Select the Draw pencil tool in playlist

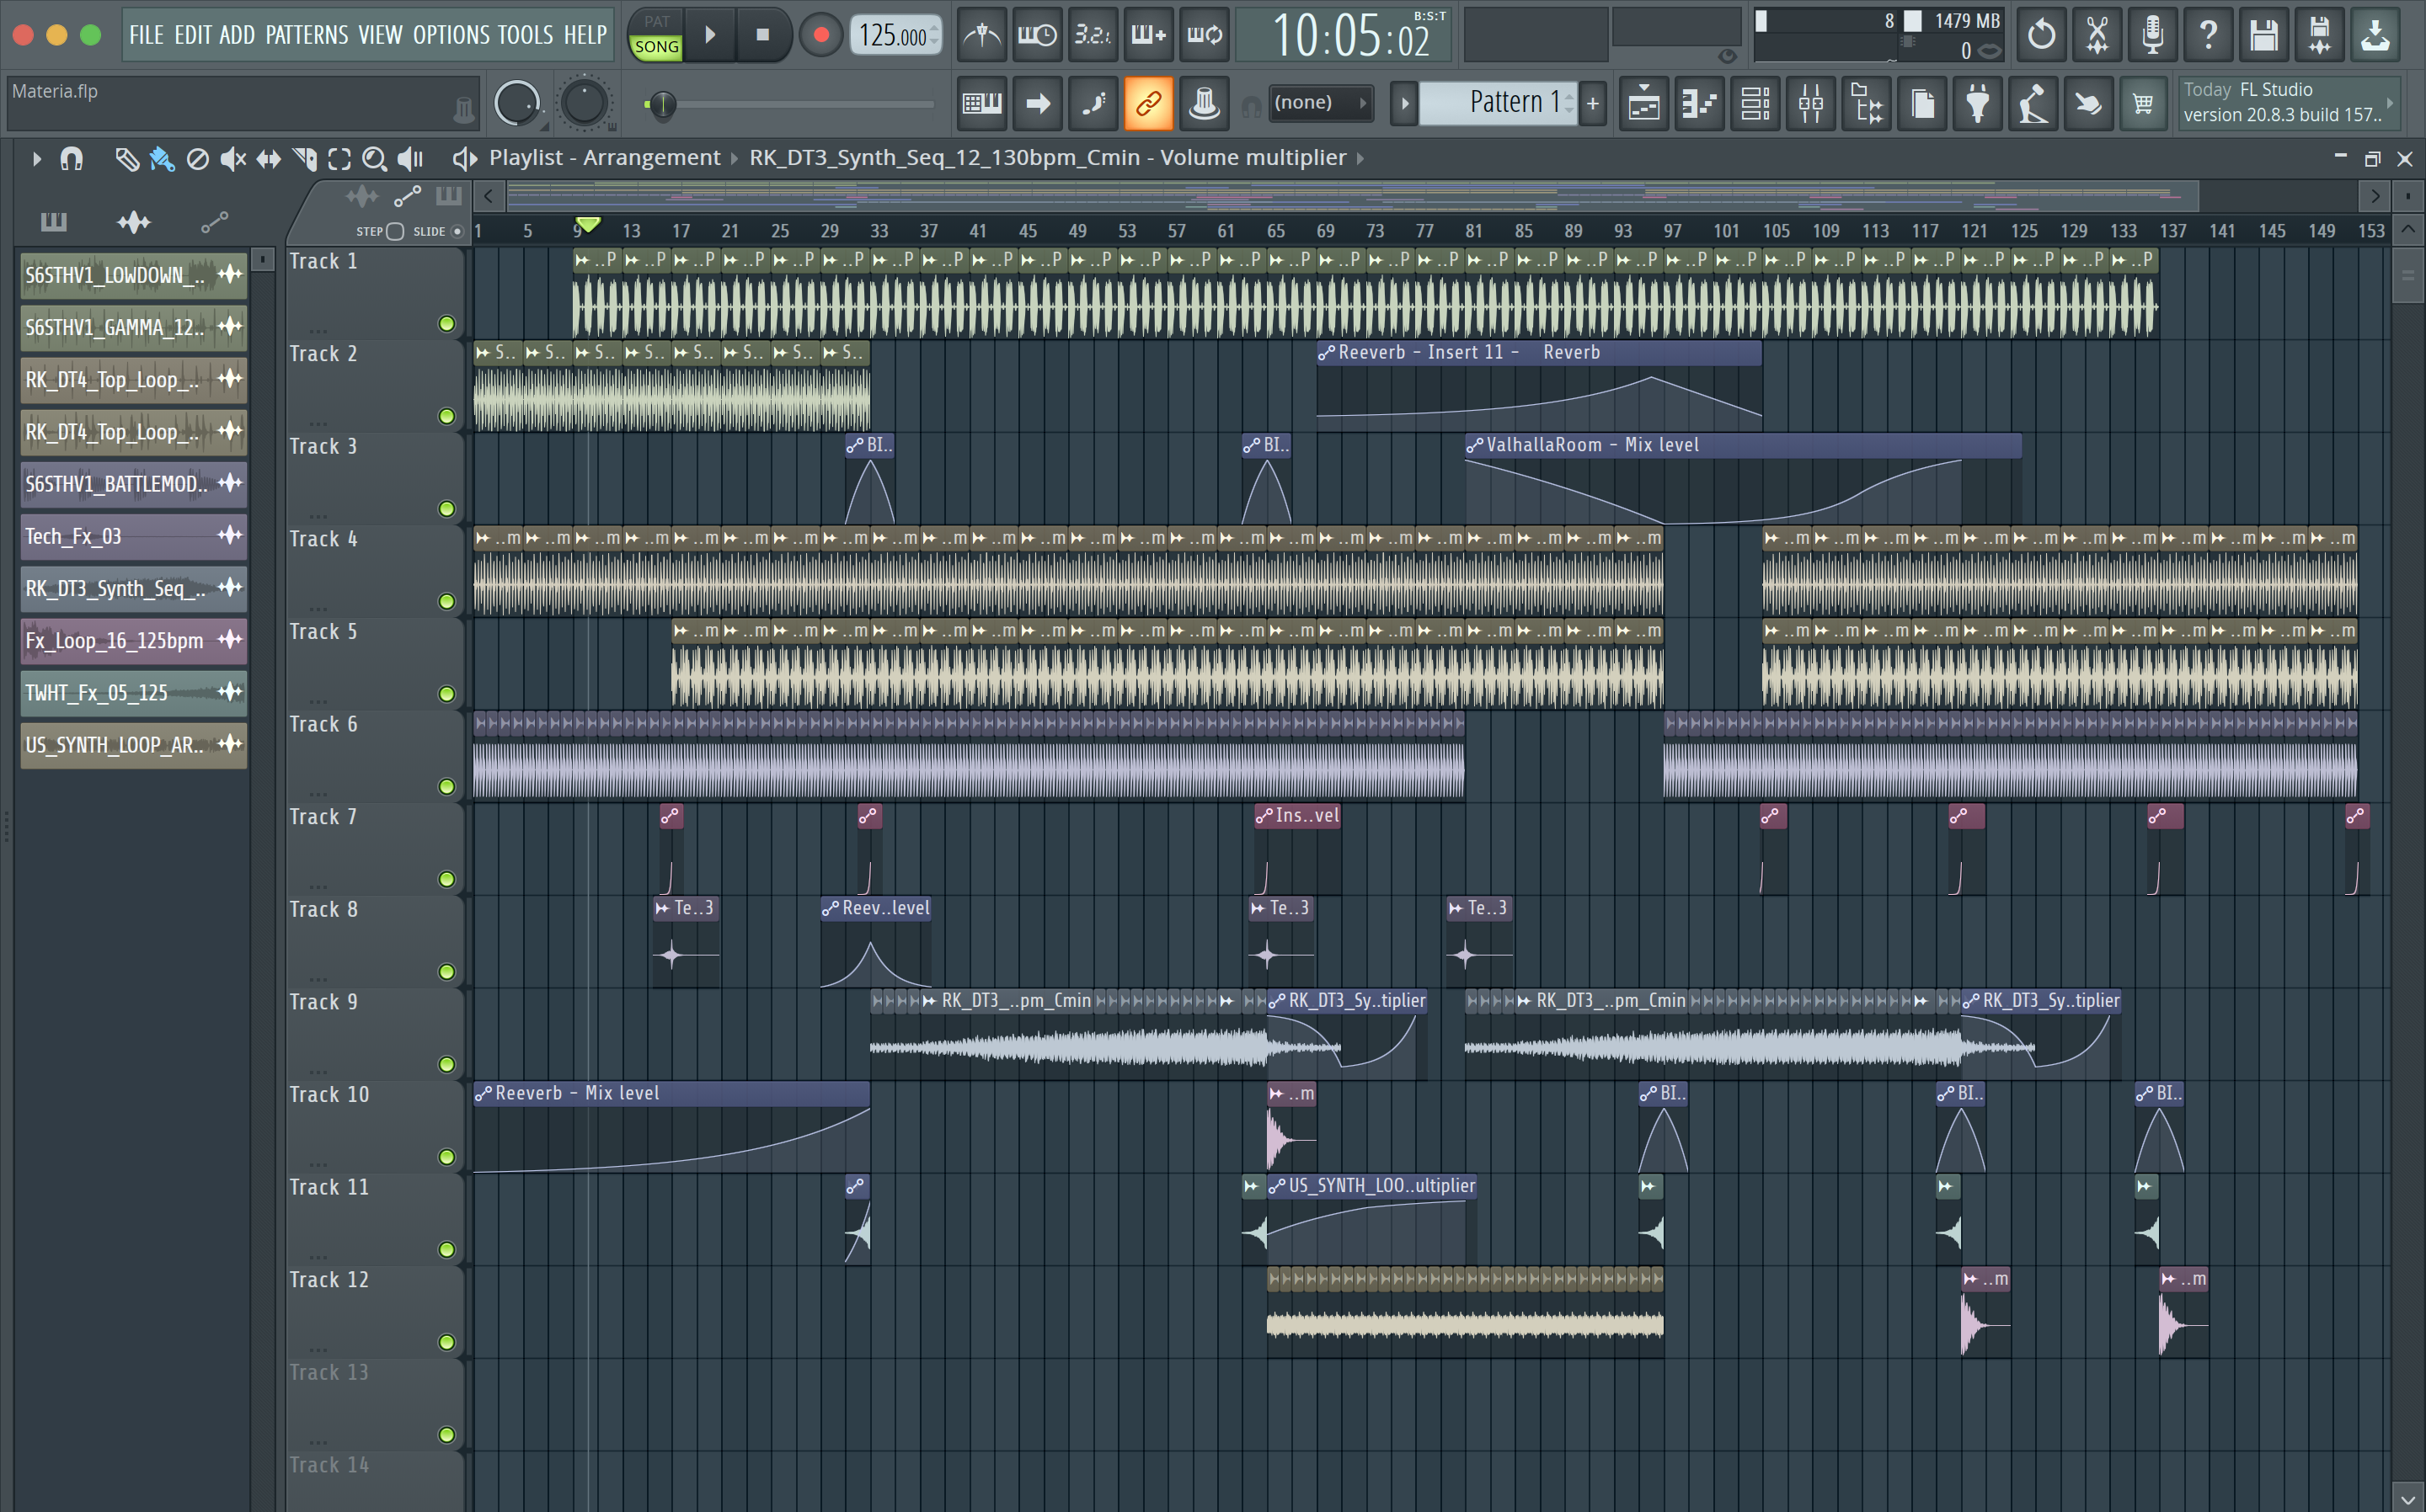pyautogui.click(x=126, y=159)
